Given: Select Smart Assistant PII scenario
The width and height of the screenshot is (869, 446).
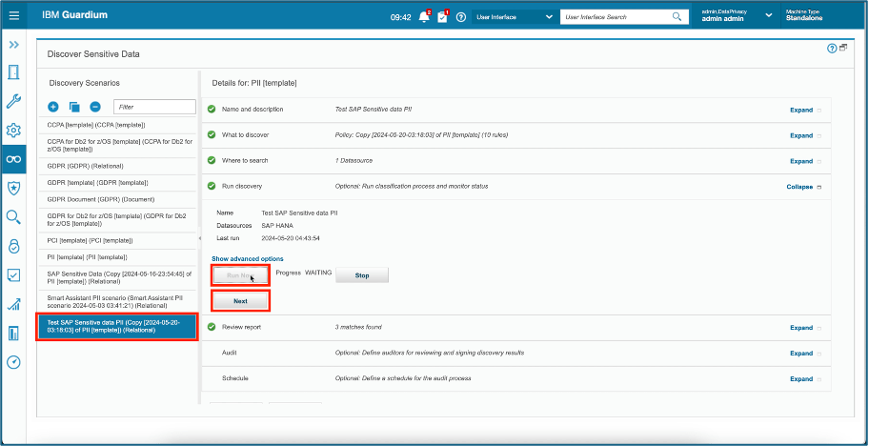Looking at the screenshot, I should click(117, 302).
